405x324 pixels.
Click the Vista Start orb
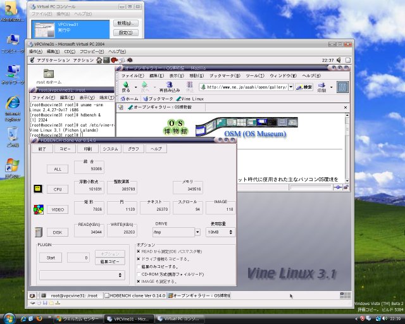tap(9, 318)
